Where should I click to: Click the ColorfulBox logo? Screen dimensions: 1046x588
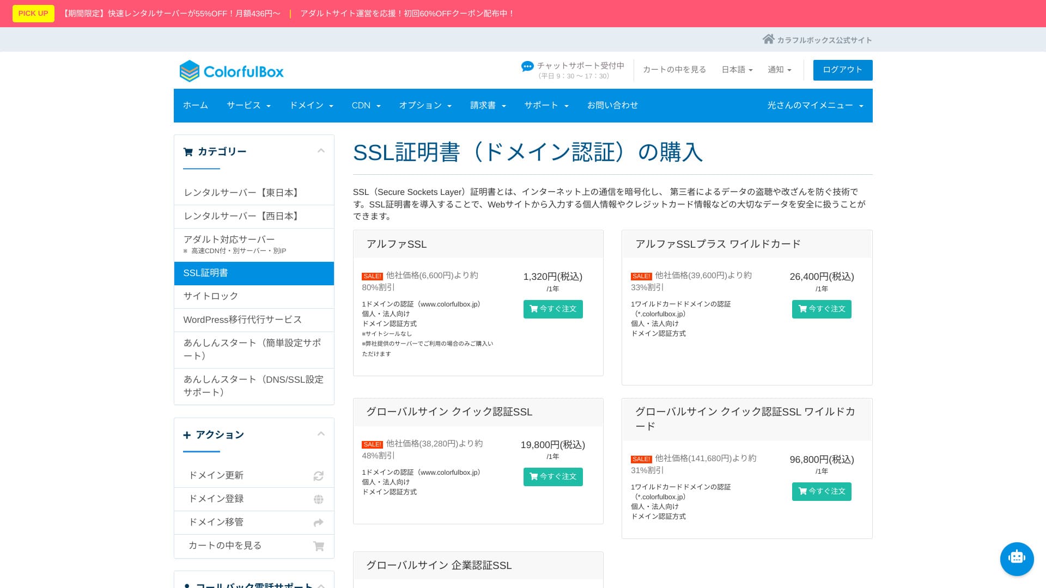[x=232, y=71]
